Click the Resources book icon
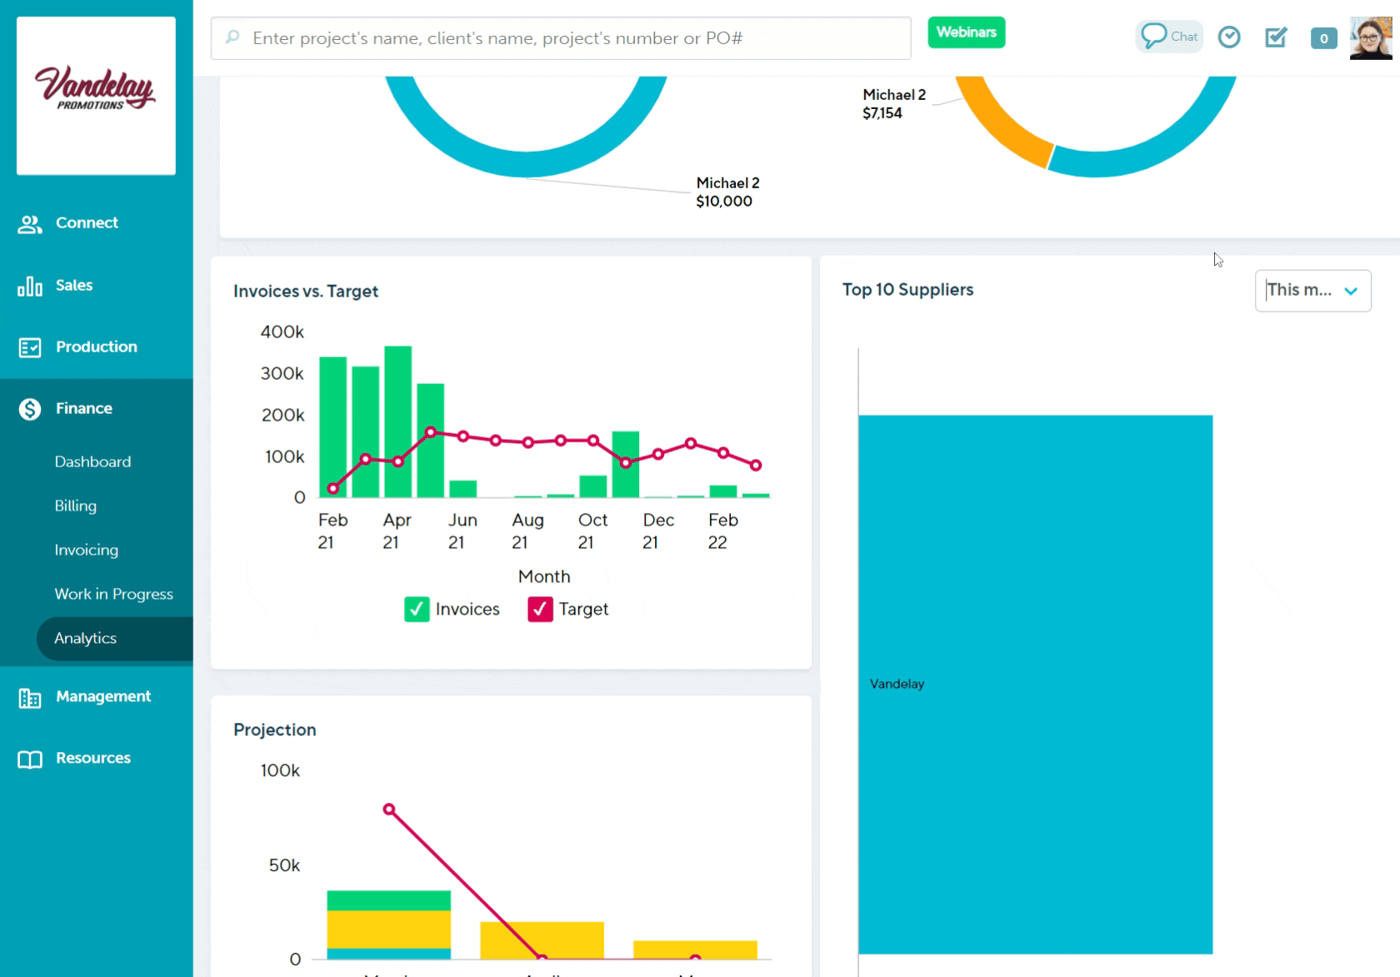Screen dimensions: 1400x977 click(30, 759)
